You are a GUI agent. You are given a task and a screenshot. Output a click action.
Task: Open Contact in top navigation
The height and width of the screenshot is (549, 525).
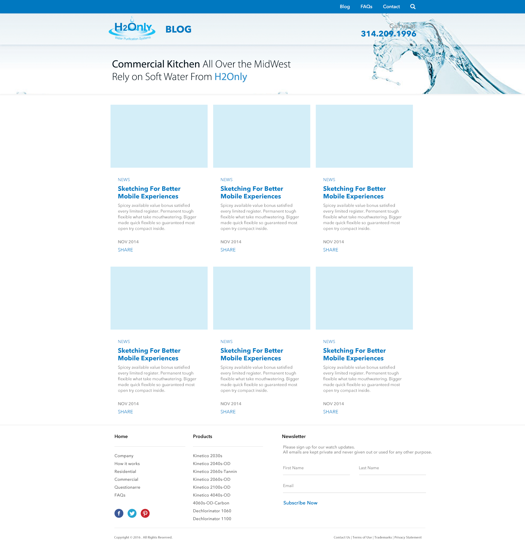[391, 7]
